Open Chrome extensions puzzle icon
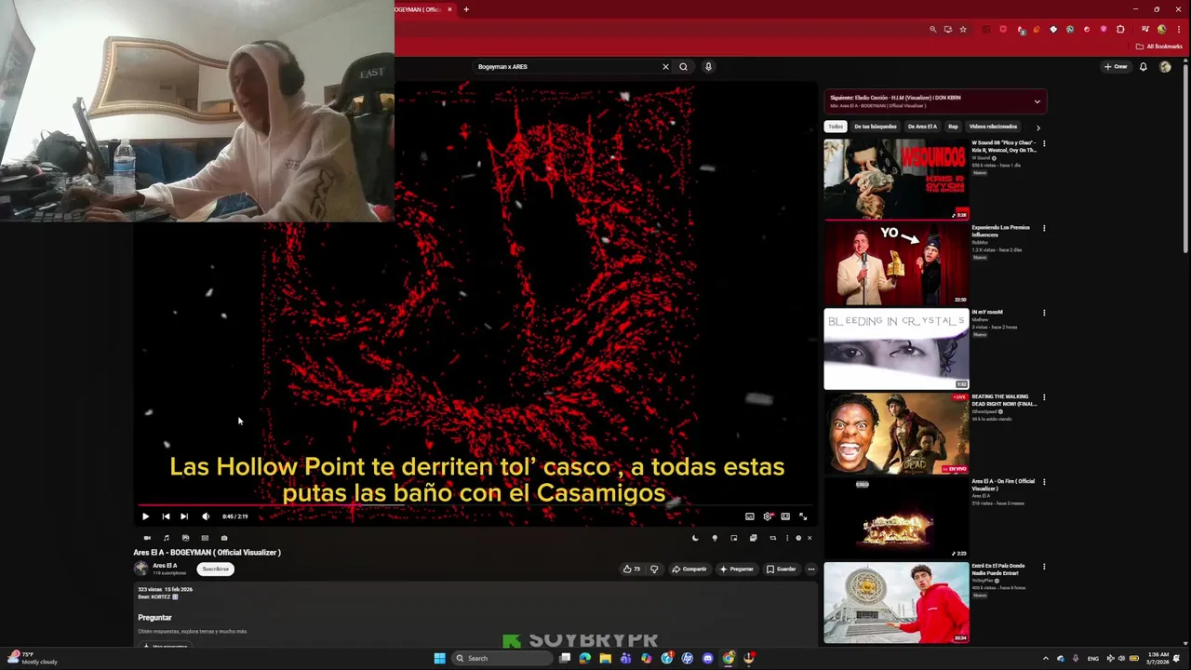 click(x=1120, y=29)
